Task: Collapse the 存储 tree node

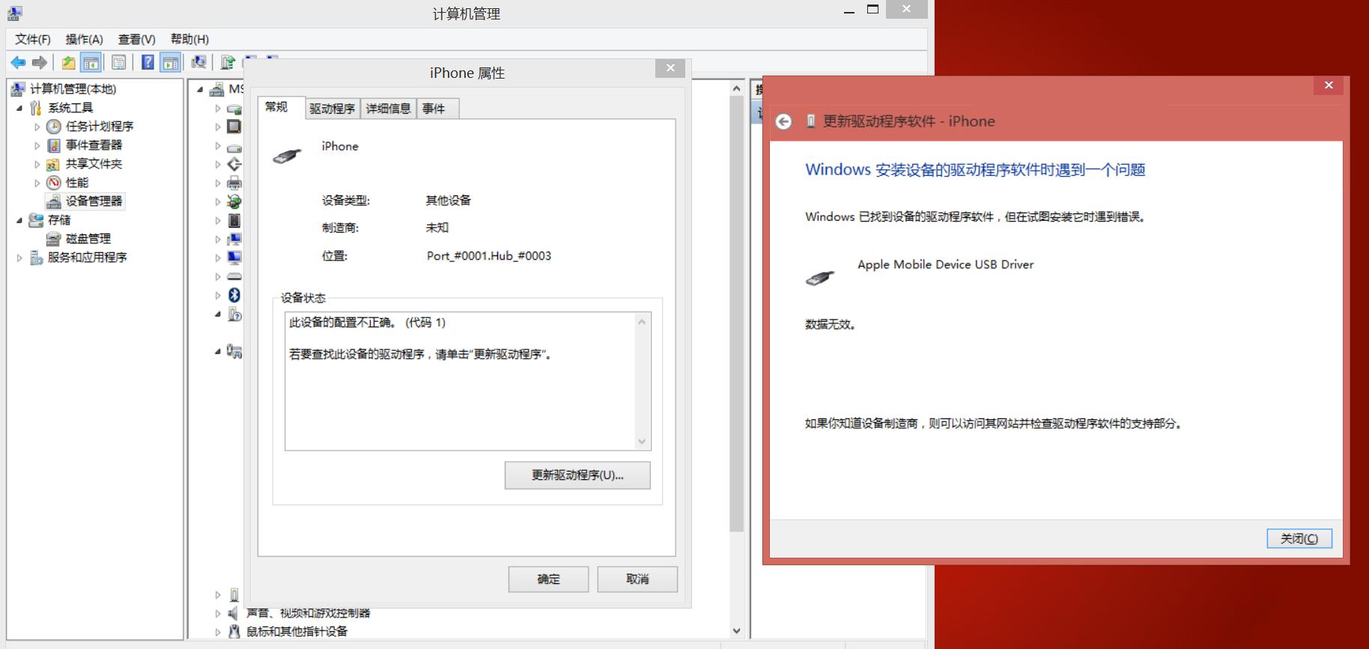Action: (x=19, y=220)
